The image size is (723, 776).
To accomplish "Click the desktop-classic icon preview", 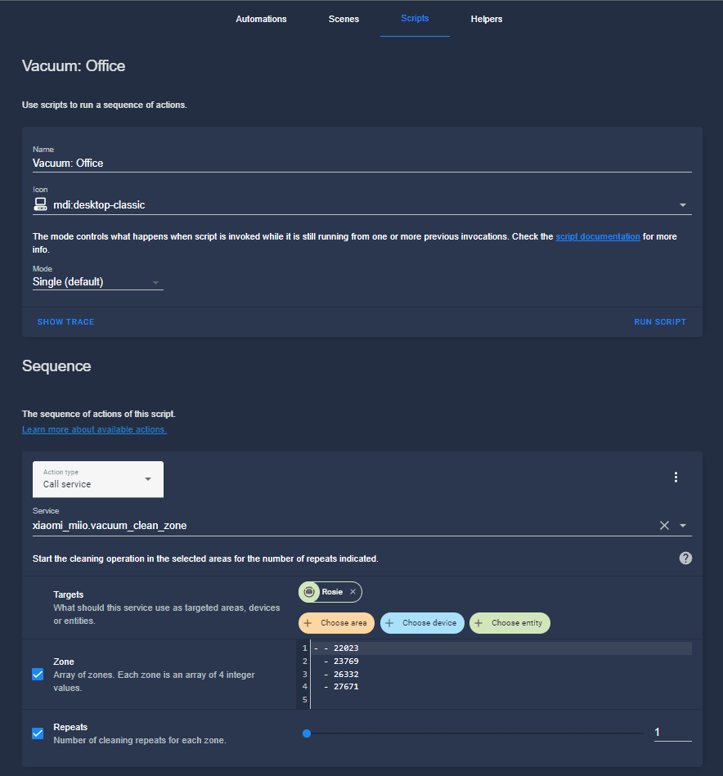I will click(40, 204).
